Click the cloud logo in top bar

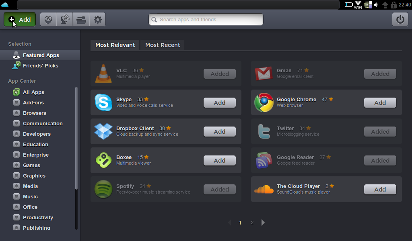pos(5,5)
